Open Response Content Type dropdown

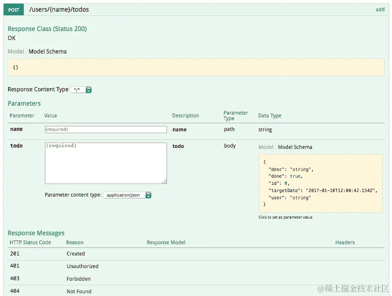click(x=81, y=90)
